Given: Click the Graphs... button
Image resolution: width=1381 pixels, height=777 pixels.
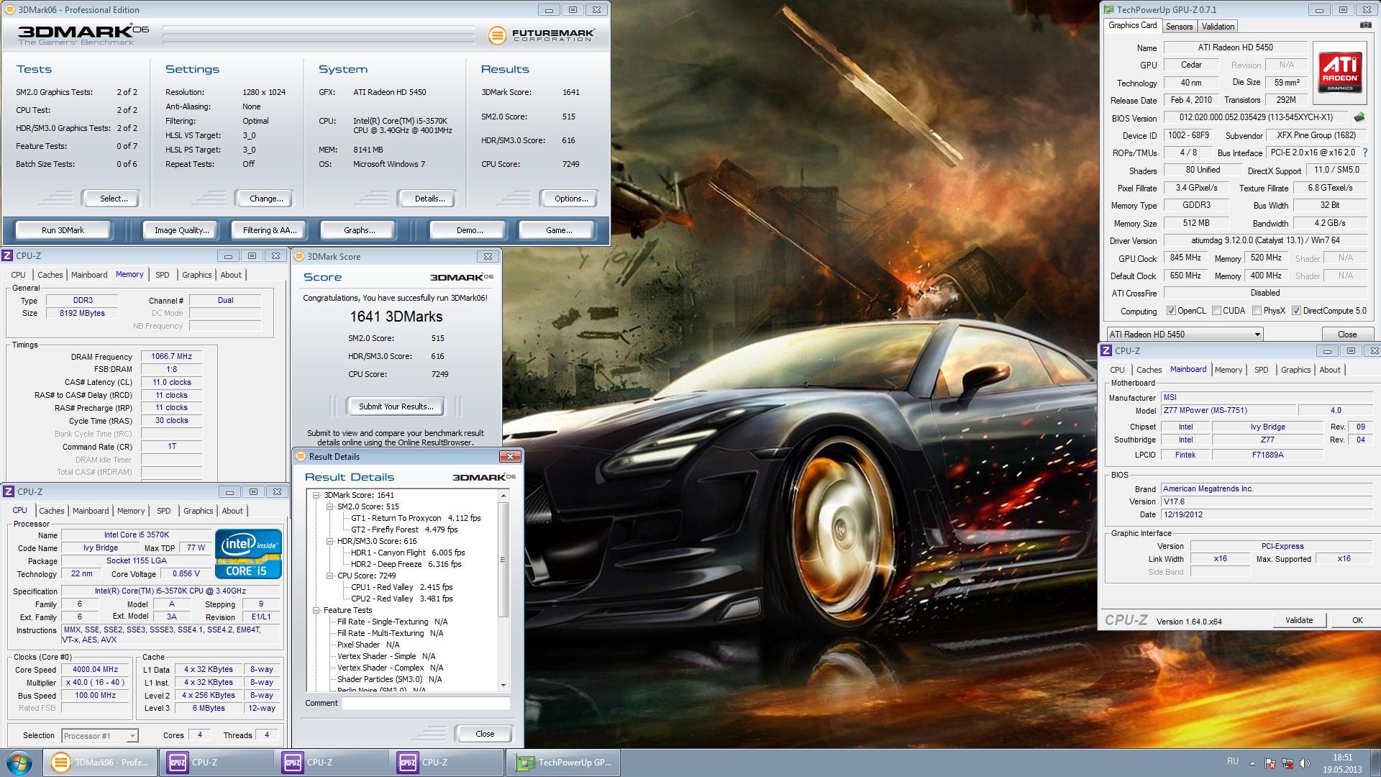Looking at the screenshot, I should (359, 230).
